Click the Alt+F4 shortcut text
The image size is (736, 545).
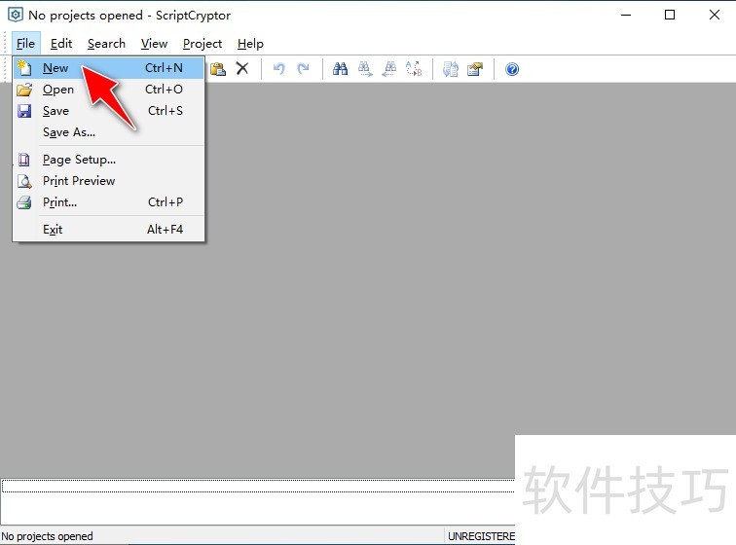point(165,230)
